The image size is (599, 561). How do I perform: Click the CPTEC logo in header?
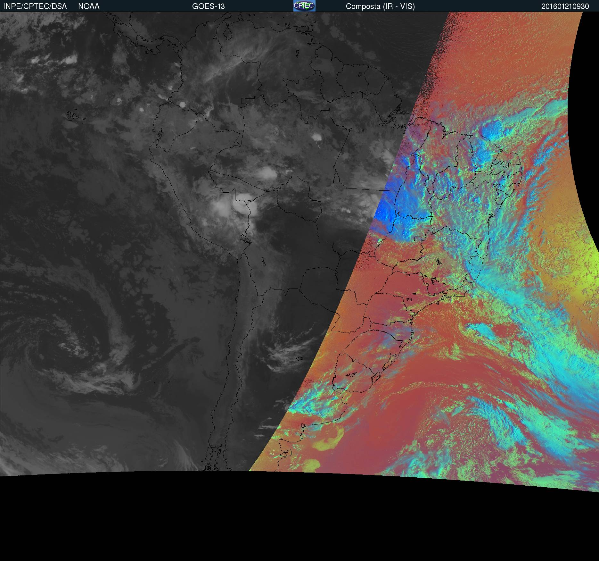pos(304,6)
